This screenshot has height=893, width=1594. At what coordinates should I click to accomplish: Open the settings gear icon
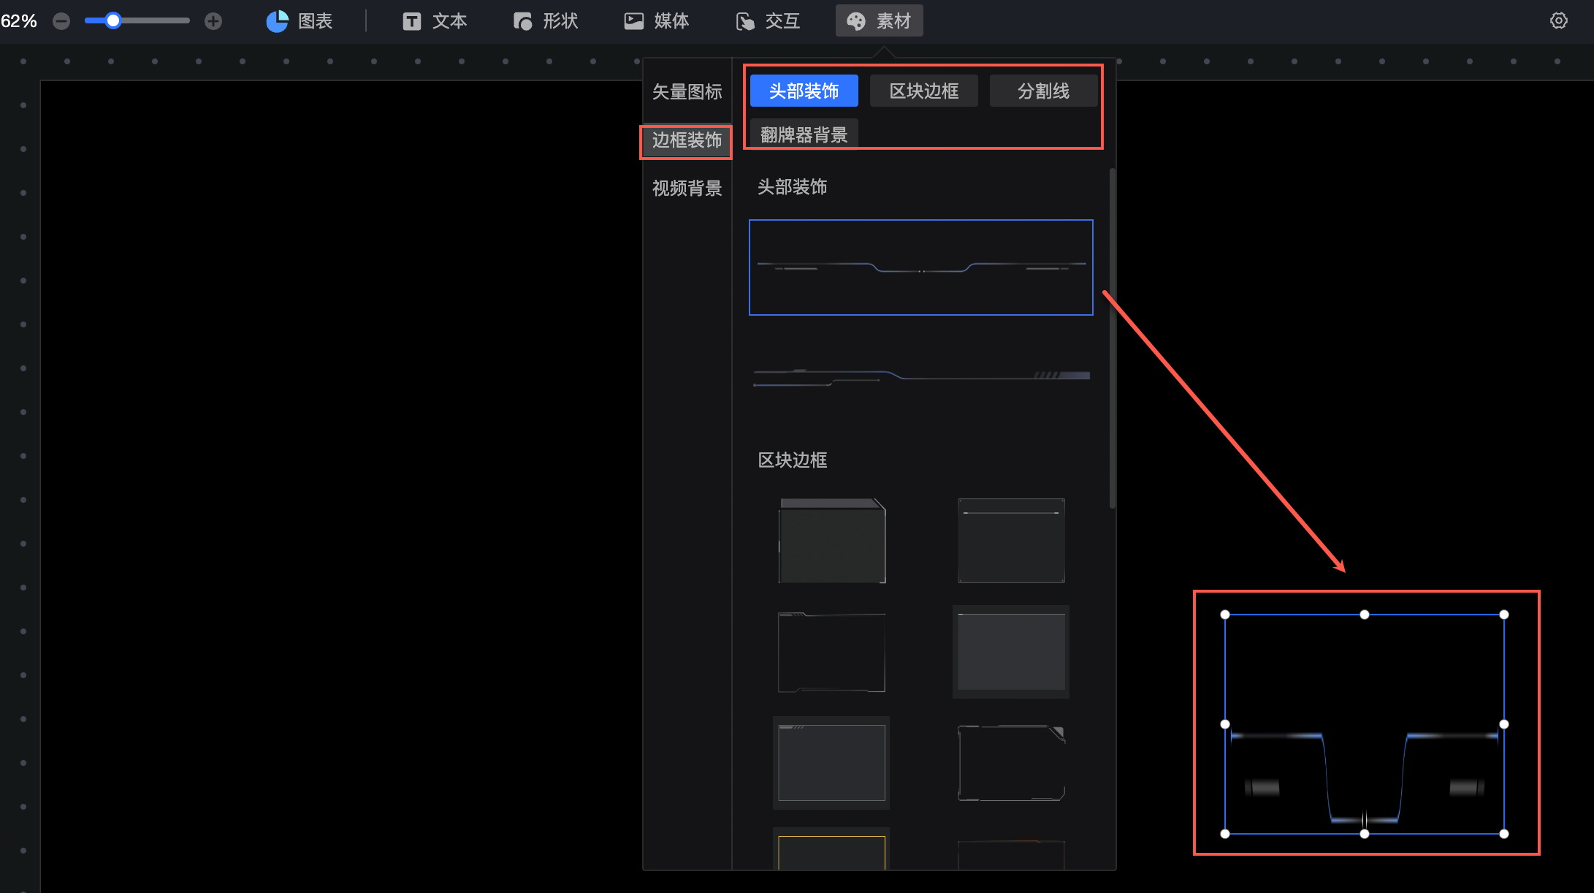(1558, 20)
